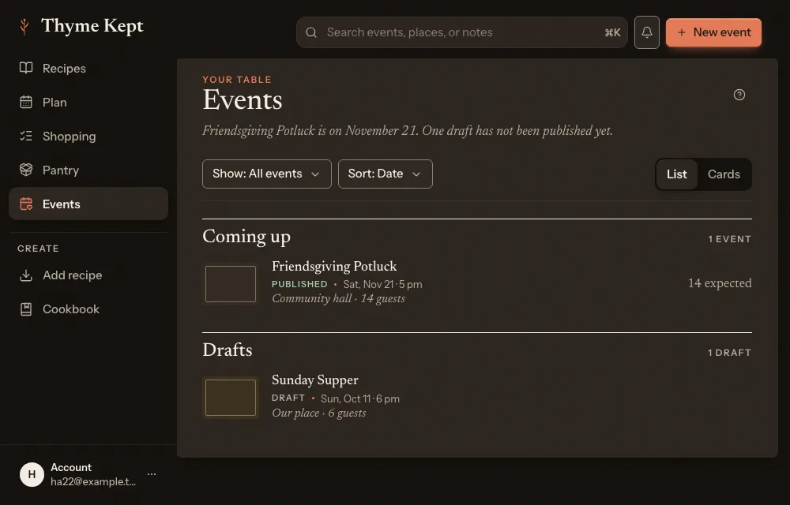This screenshot has width=790, height=505.
Task: Click the plus icon on New event
Action: (x=682, y=32)
